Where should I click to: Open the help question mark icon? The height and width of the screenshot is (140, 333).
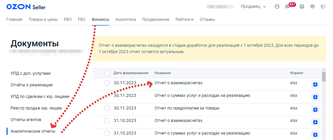(x=302, y=7)
